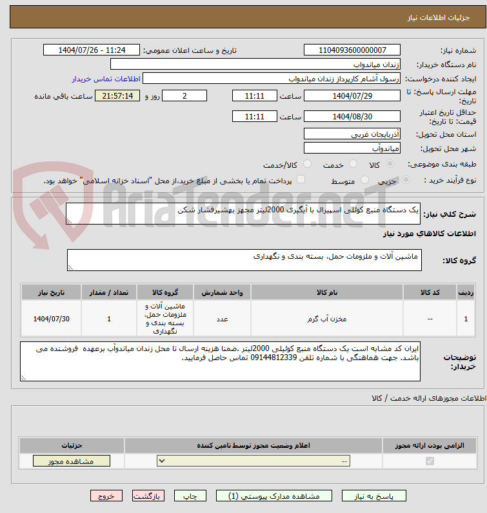Screen dimensions: 487x513
Task: Select the کالا/خدمت radio button
Action: (307, 164)
